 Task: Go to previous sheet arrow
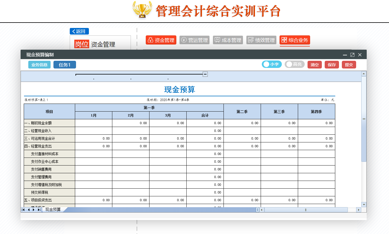point(29,210)
